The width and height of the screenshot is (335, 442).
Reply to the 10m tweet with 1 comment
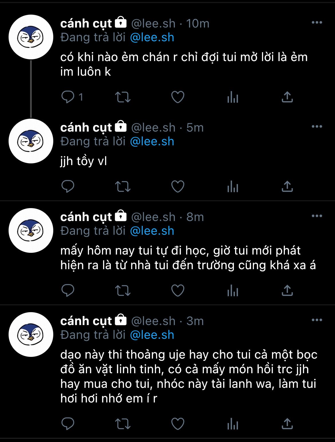(x=68, y=97)
